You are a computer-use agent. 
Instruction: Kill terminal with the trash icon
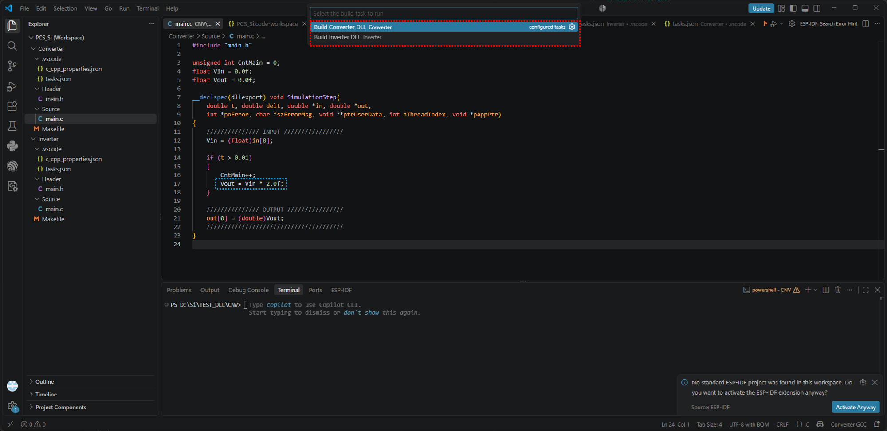click(x=838, y=290)
